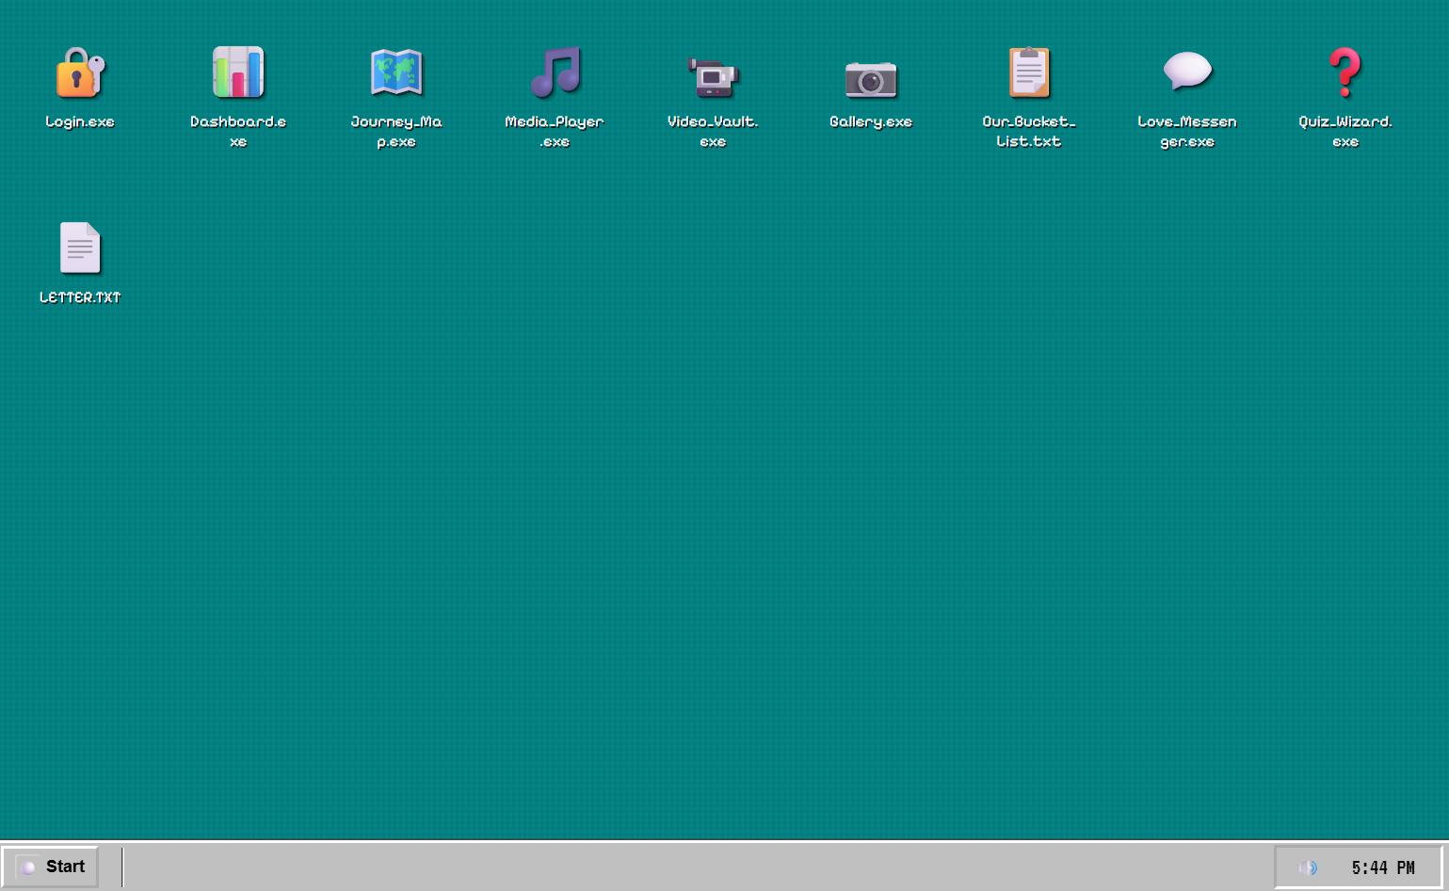1449x891 pixels.
Task: Click the Journey_Map.exe world map icon
Action: coord(396,73)
